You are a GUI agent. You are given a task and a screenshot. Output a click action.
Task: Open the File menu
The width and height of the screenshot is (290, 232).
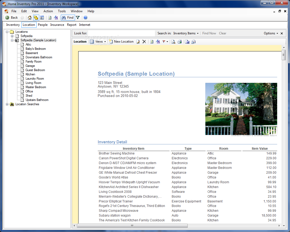point(14,11)
